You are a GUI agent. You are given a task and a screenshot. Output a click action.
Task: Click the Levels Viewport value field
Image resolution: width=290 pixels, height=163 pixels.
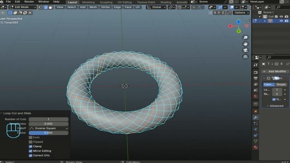[x=277, y=90]
